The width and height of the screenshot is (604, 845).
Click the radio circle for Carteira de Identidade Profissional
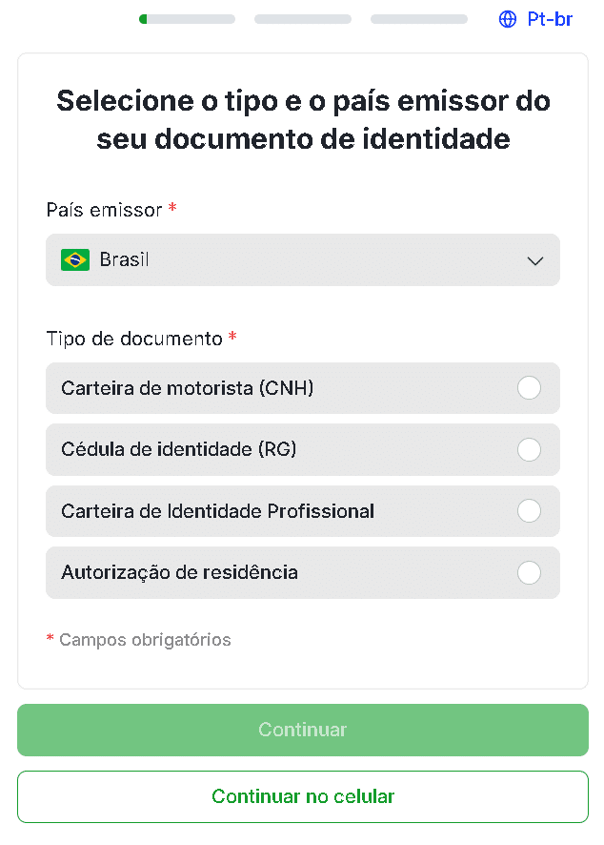[530, 511]
